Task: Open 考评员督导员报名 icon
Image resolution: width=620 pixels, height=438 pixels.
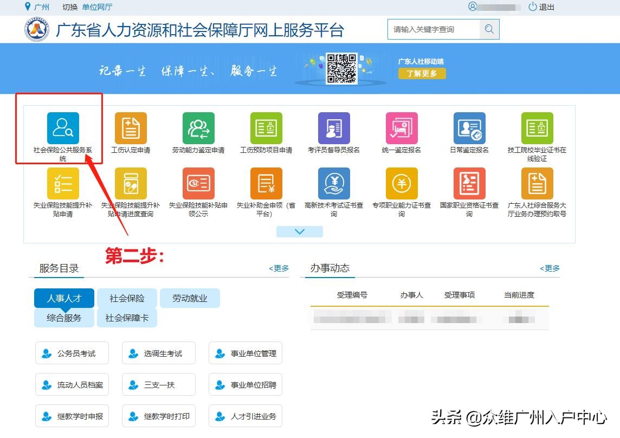Action: 334,128
